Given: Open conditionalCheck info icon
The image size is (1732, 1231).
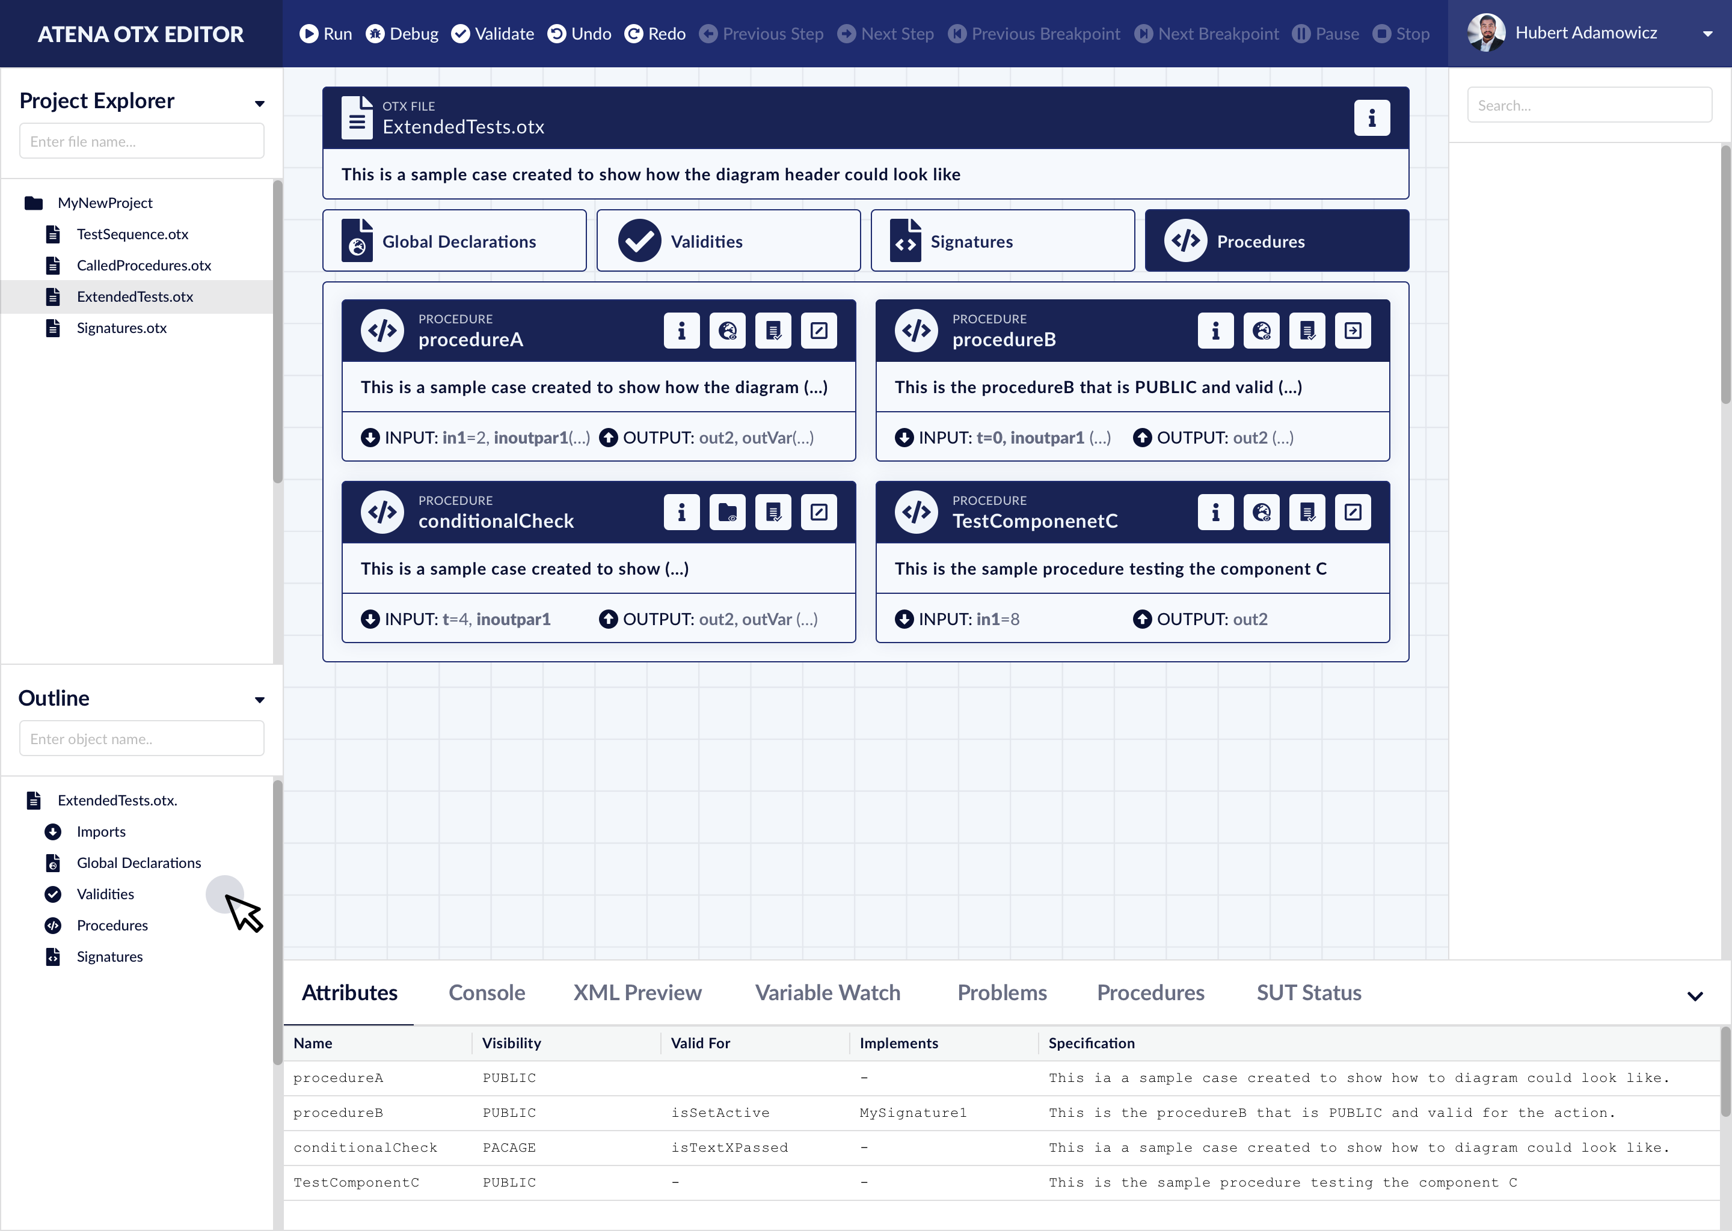Looking at the screenshot, I should pos(681,512).
